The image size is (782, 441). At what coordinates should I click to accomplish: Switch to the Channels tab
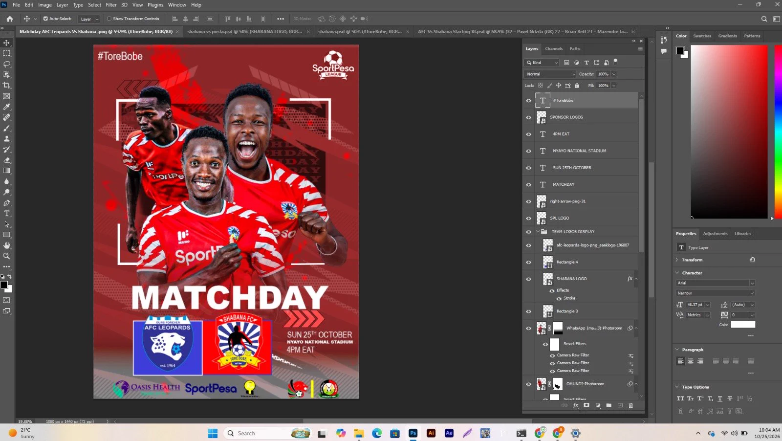554,49
